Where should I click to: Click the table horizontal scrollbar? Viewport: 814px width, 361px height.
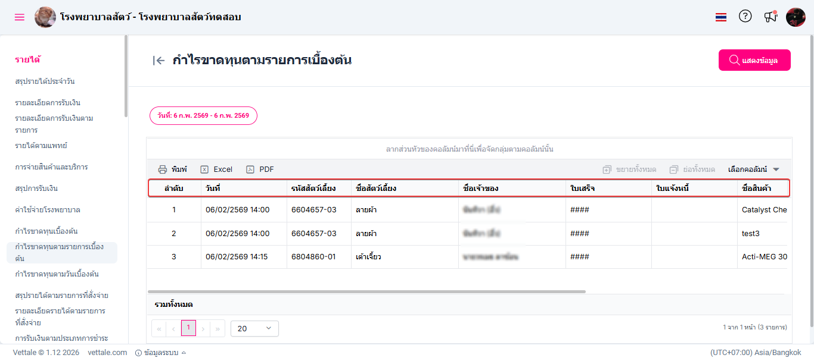[367, 291]
